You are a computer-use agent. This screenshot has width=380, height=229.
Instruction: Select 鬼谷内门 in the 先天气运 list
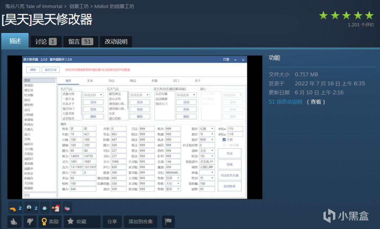coord(69,109)
